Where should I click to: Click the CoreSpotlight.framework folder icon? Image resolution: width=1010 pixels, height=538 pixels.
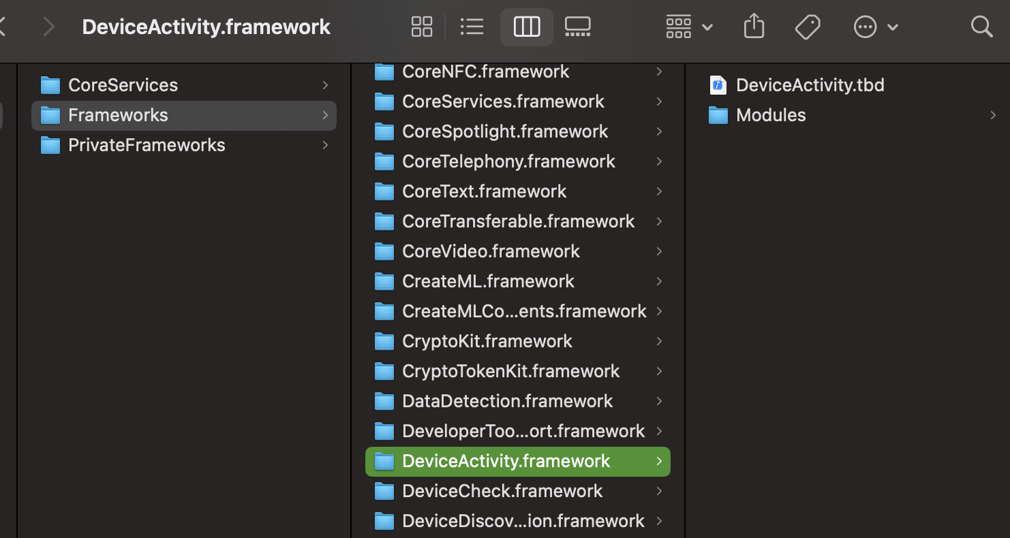tap(384, 131)
